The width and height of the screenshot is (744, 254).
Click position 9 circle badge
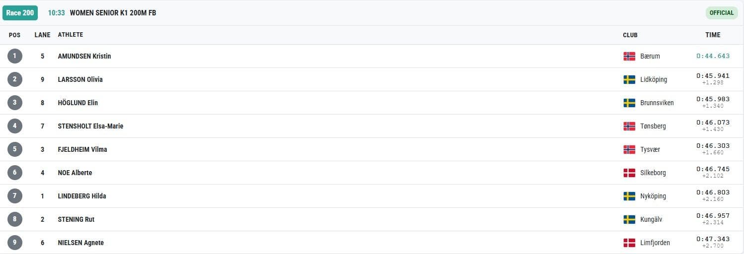(x=15, y=243)
